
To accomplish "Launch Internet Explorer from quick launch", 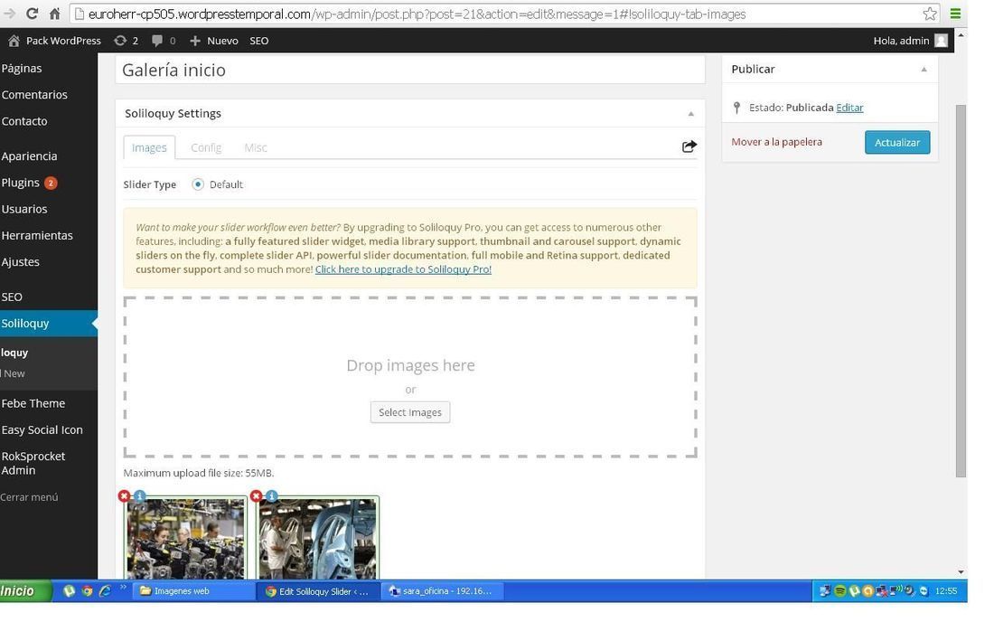I will 105,591.
